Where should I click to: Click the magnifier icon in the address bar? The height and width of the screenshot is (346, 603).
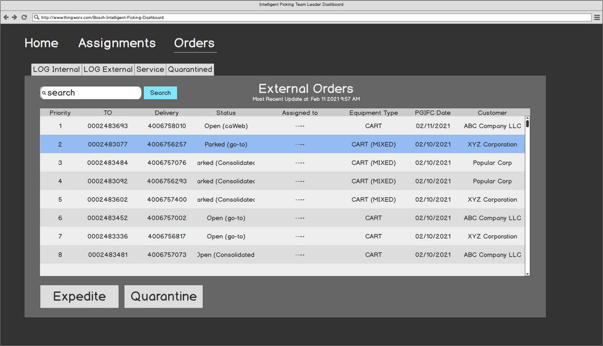(x=36, y=17)
